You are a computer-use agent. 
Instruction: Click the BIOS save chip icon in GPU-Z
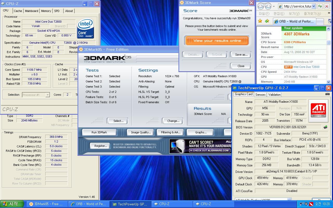pyautogui.click(x=325, y=127)
